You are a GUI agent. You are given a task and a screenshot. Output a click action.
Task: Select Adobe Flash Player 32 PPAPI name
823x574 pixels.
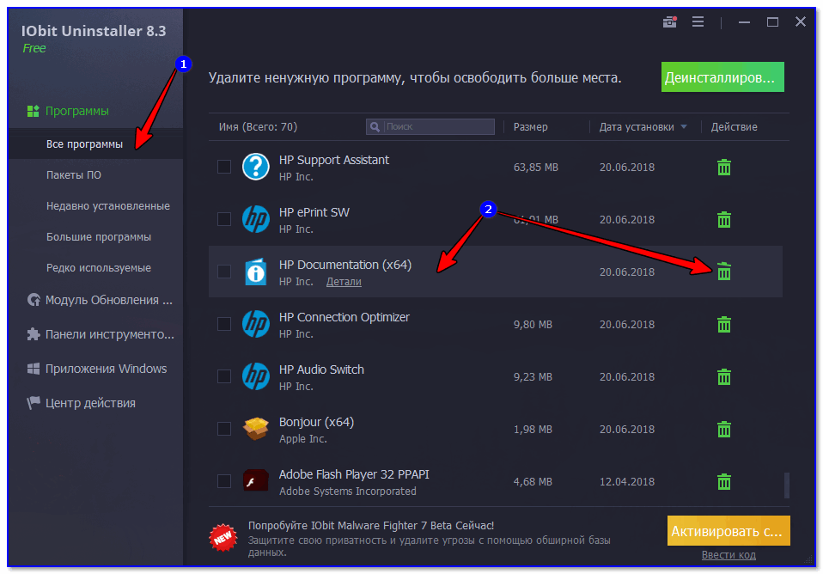click(x=354, y=474)
